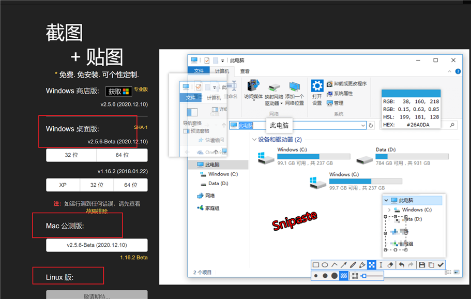Click the search magnifier icon in Explorer
The image size is (471, 299).
452,125
